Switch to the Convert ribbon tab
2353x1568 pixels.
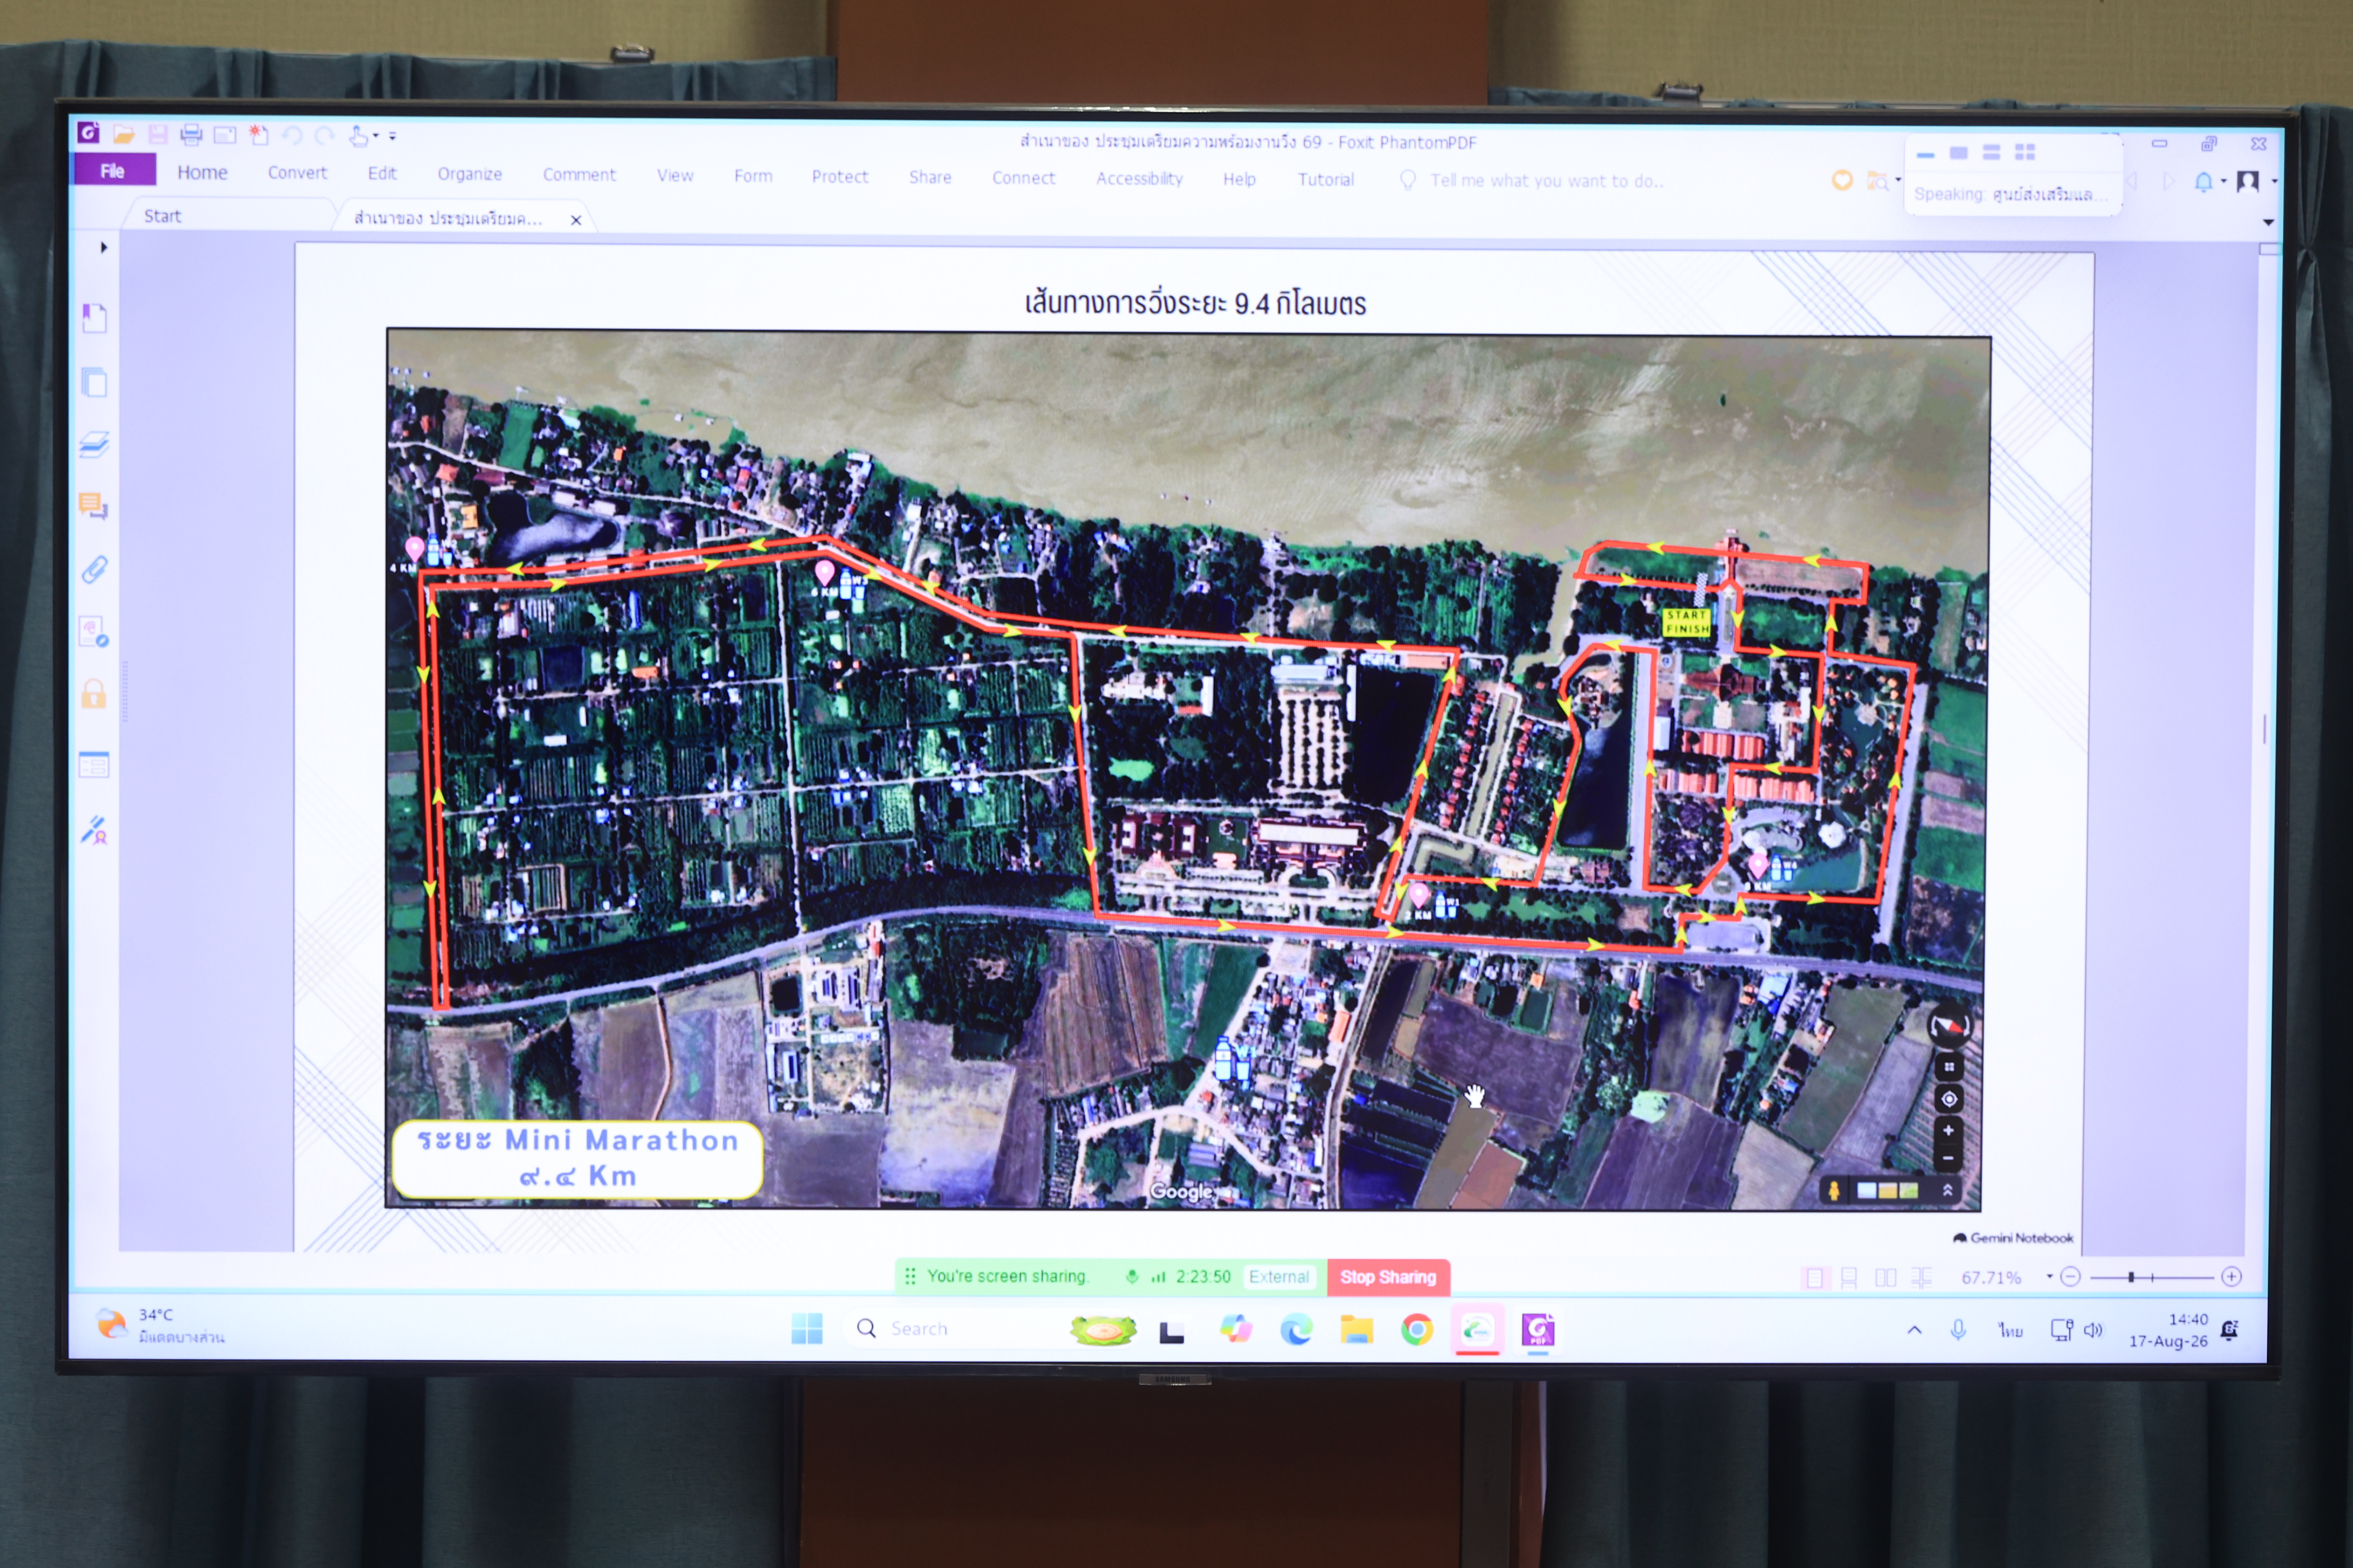point(297,173)
